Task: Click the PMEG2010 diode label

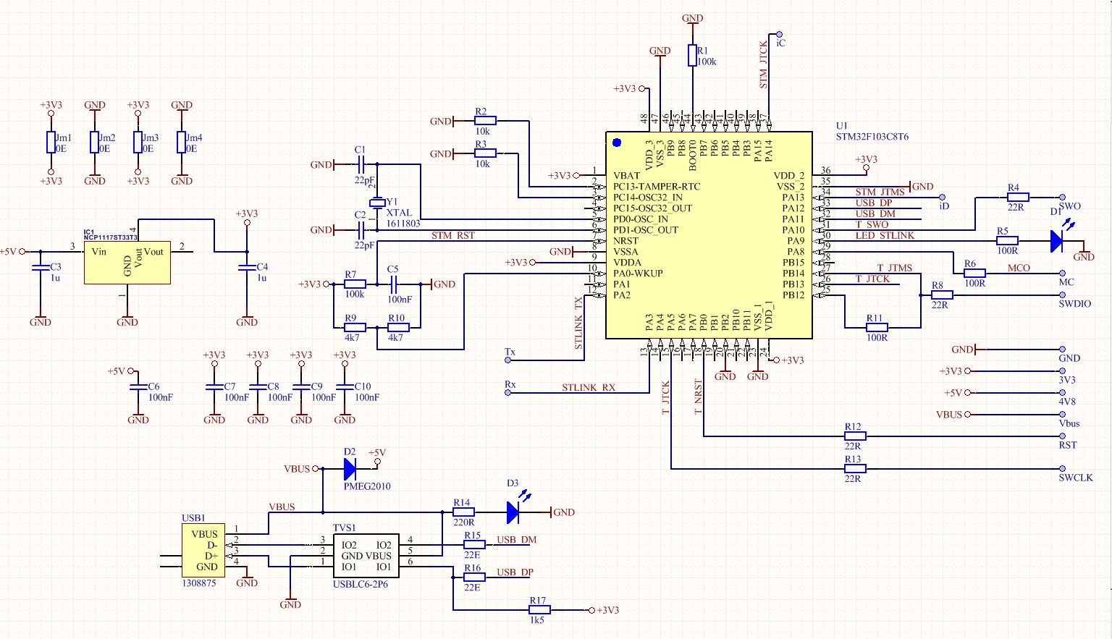Action: tap(367, 486)
